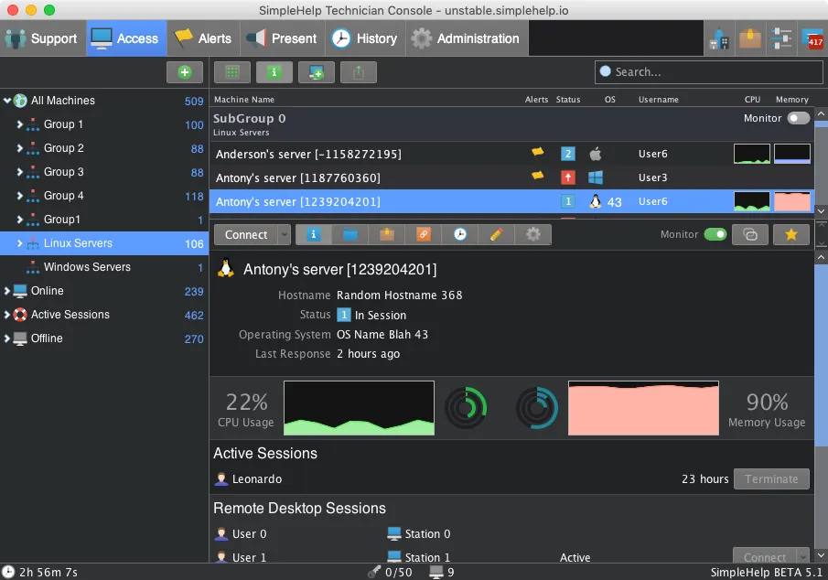Open the Connect button dropdown arrow

tap(284, 234)
